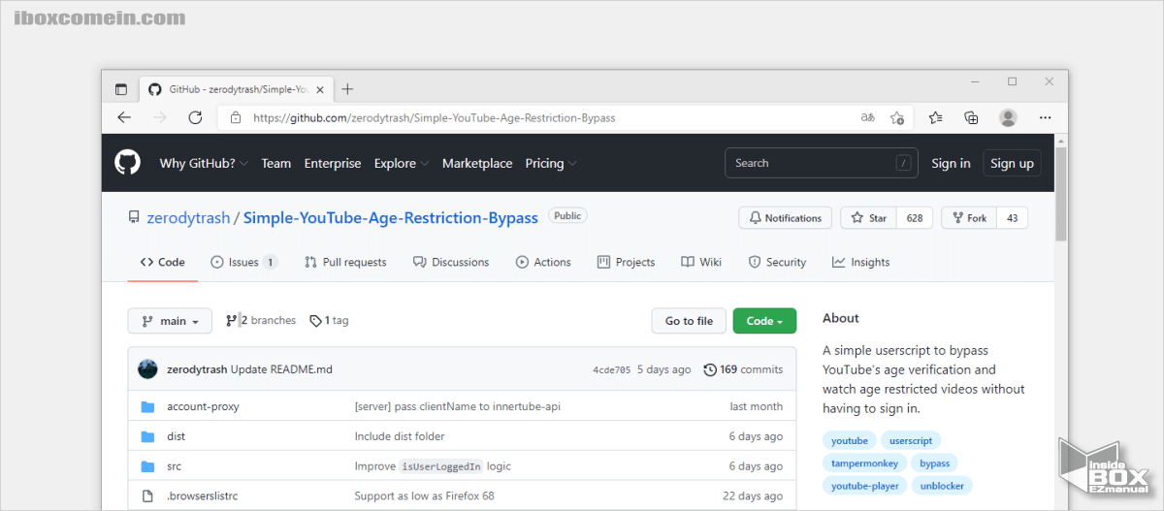Image resolution: width=1164 pixels, height=511 pixels.
Task: Open the green Code dropdown
Action: click(764, 321)
